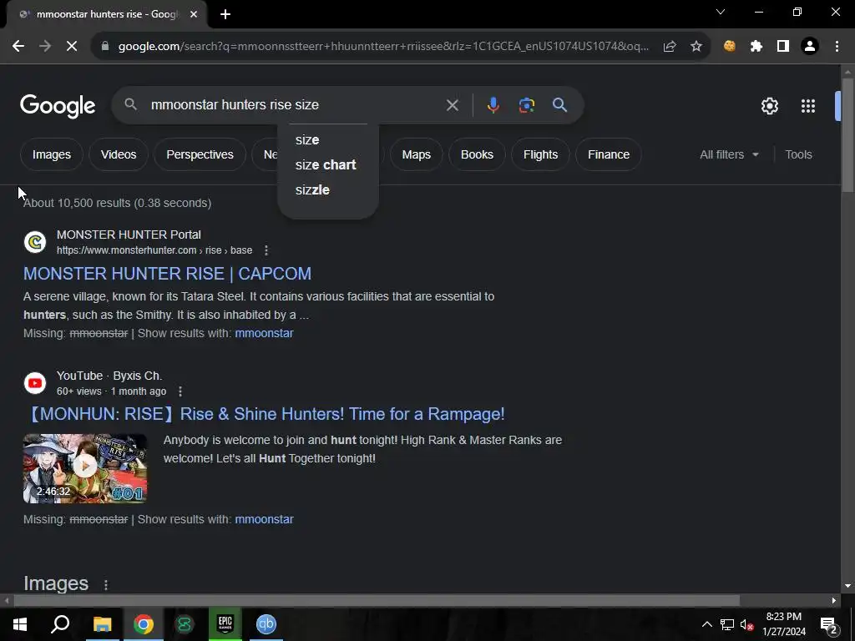Start voice search with microphone icon

tap(493, 104)
